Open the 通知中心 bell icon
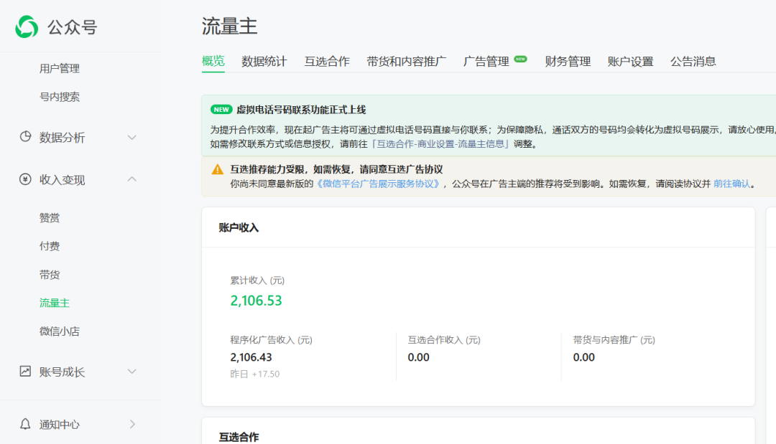Viewport: 776px width, 444px height. coord(25,424)
